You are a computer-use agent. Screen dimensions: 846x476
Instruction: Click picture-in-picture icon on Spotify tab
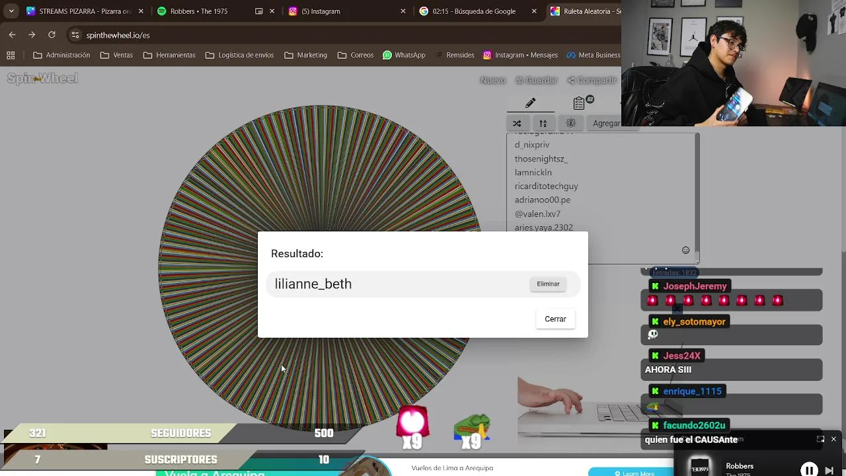[x=258, y=11]
